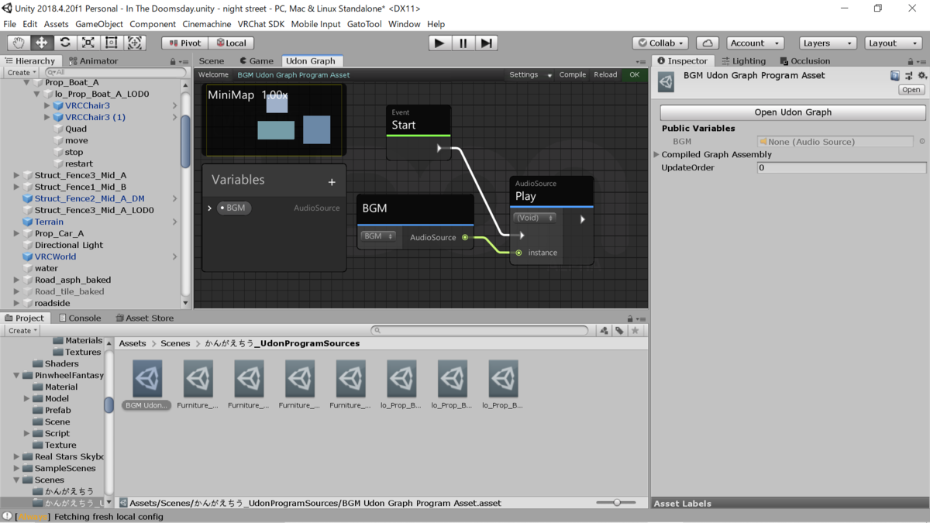Expand Compiled Graph Assembly foldout

tap(657, 155)
